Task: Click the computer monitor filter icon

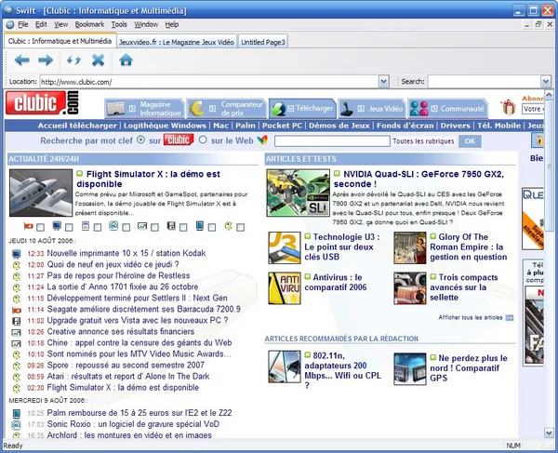Action: 57,226
